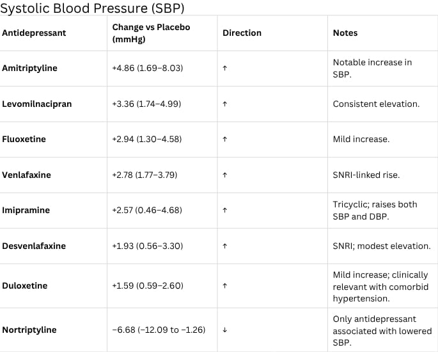
Task: Click the up arrow in the Desvenlafaxine row
Action: click(x=224, y=246)
